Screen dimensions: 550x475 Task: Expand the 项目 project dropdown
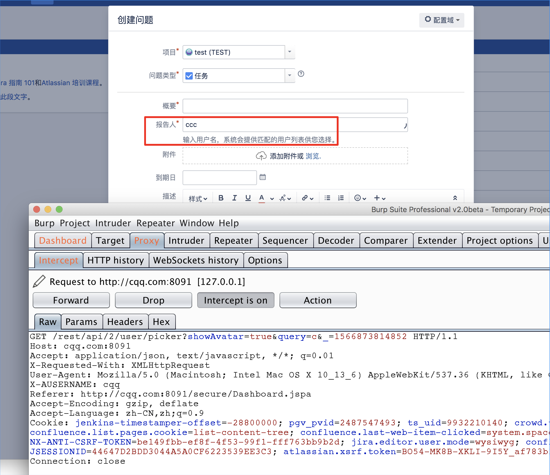tap(290, 52)
